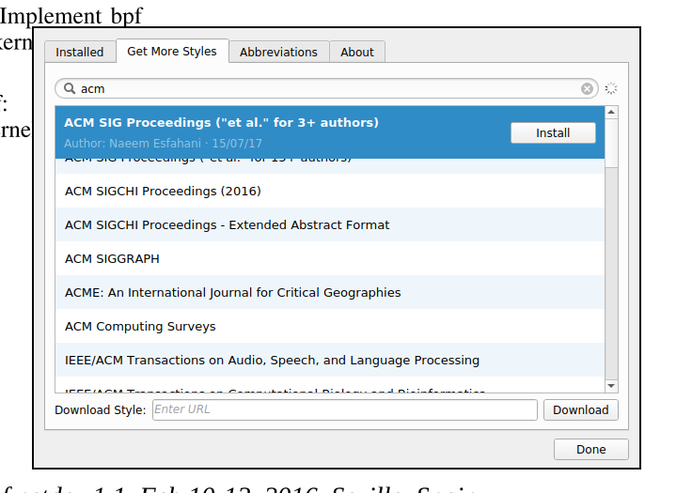Select IEEE/ACM Transactions on Audio, Speech style
Screen dimensions: 692x493
tap(330, 361)
